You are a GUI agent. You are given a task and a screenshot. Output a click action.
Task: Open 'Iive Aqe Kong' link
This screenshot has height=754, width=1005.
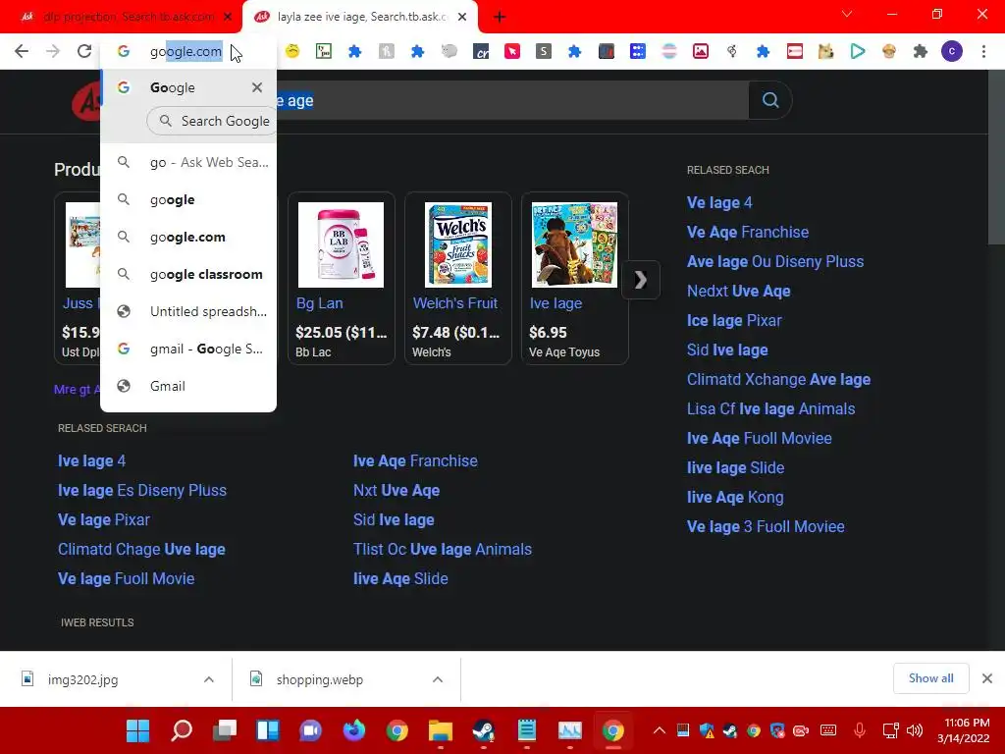pos(734,498)
